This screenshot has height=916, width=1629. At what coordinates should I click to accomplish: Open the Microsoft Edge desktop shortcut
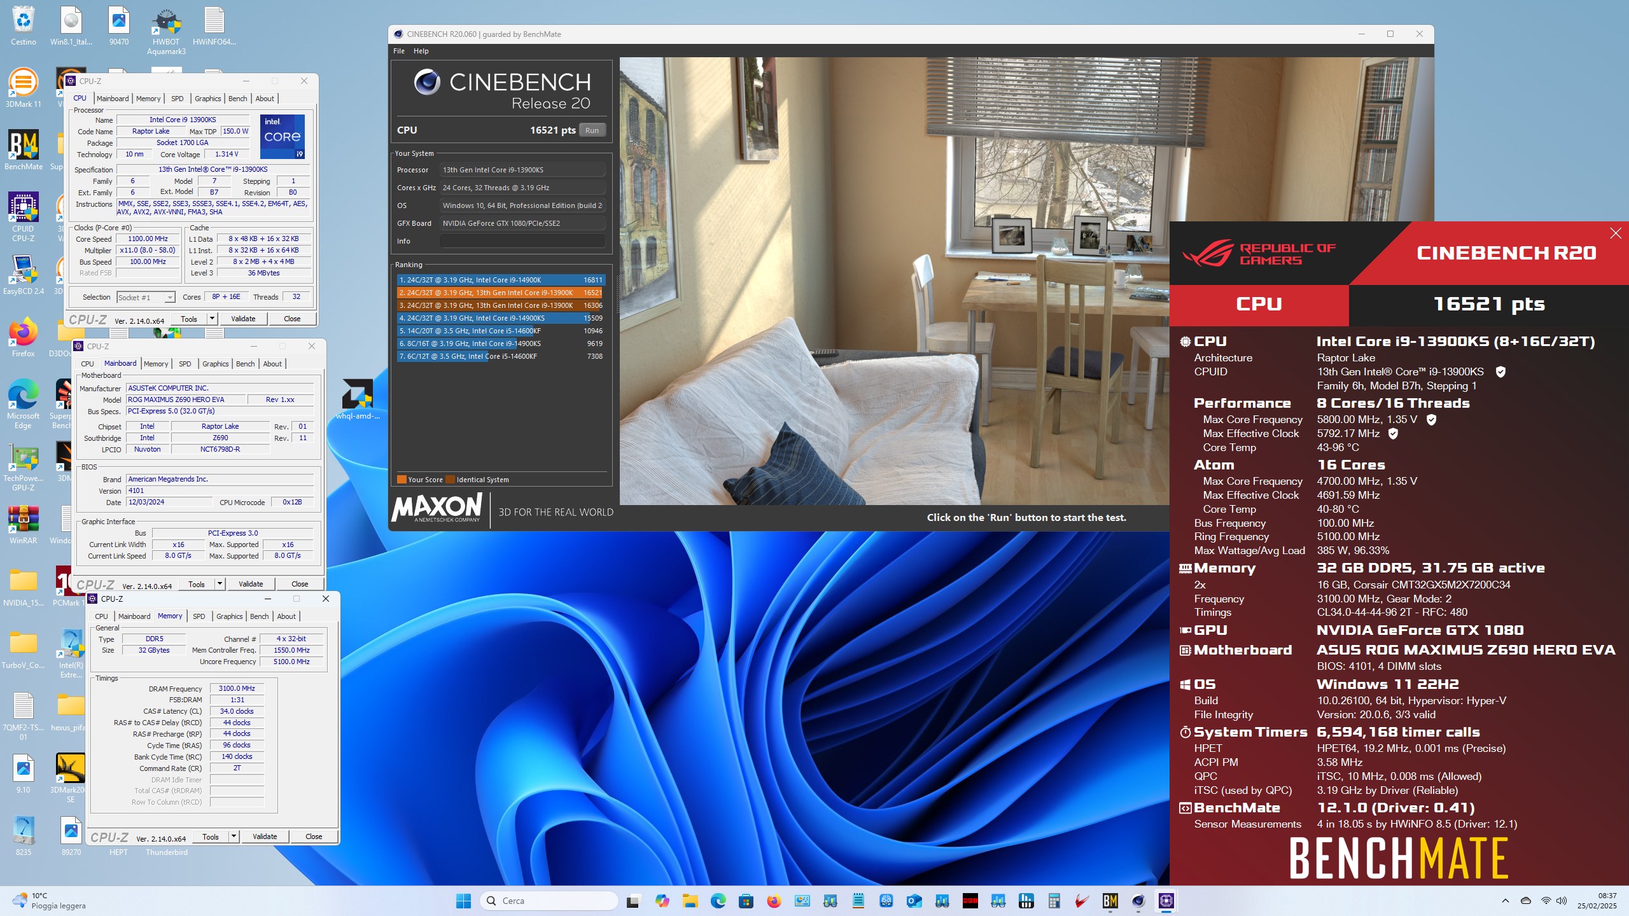pos(24,404)
